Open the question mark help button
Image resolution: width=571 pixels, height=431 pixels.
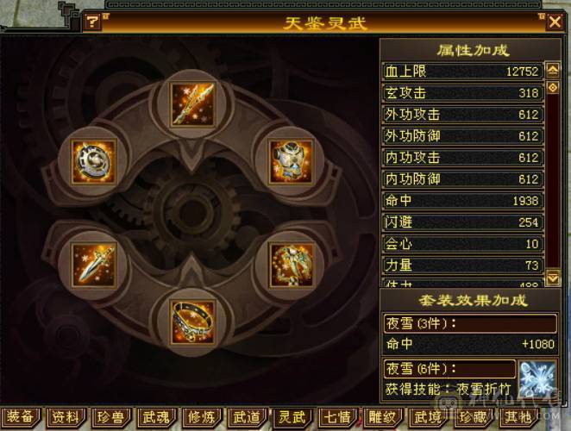pyautogui.click(x=92, y=22)
